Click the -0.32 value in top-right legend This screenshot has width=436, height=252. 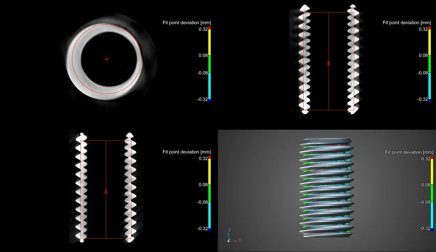(x=423, y=99)
